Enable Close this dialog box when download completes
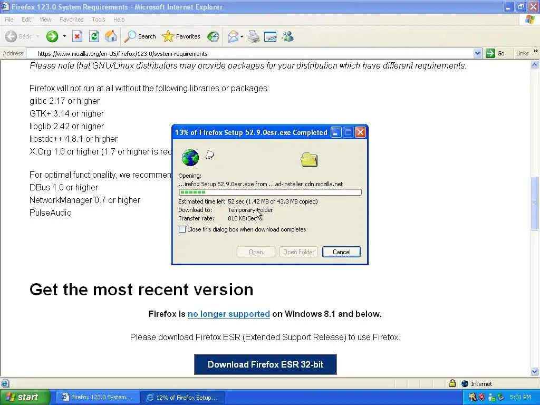The image size is (540, 405). tap(182, 229)
